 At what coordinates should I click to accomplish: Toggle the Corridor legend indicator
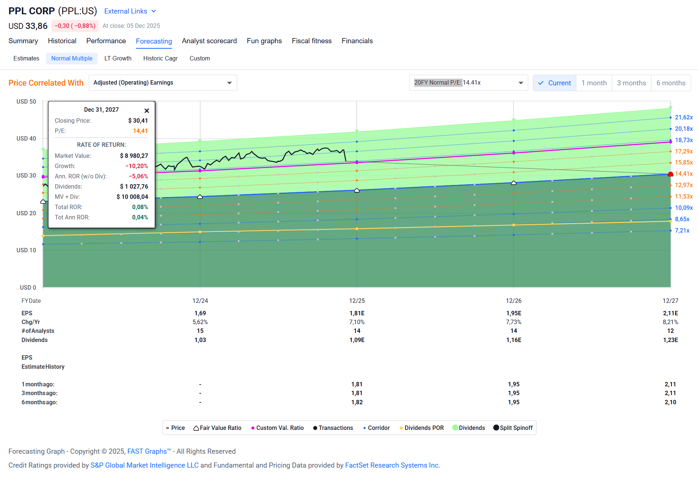point(364,428)
